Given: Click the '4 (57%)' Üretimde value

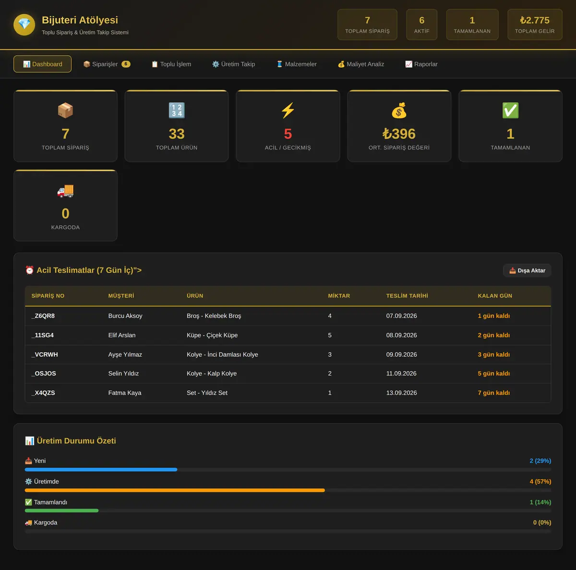Looking at the screenshot, I should (540, 482).
